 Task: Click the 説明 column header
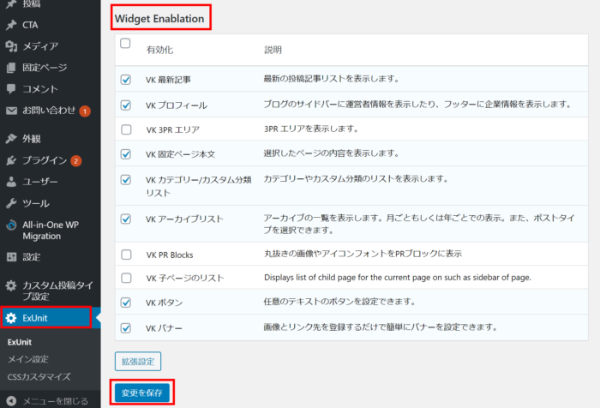coord(273,50)
